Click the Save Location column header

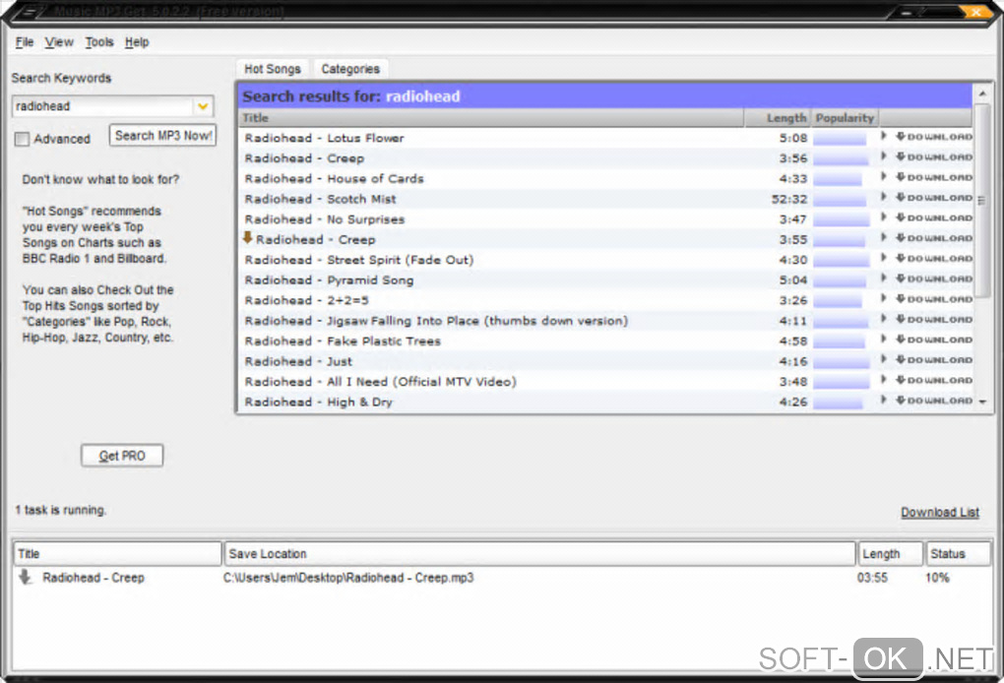[x=539, y=554]
